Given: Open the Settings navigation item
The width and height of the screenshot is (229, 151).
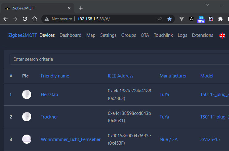Looking at the screenshot, I should [108, 35].
